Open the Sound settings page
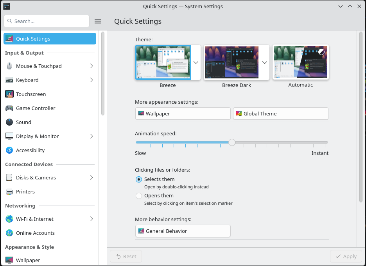 click(x=50, y=122)
